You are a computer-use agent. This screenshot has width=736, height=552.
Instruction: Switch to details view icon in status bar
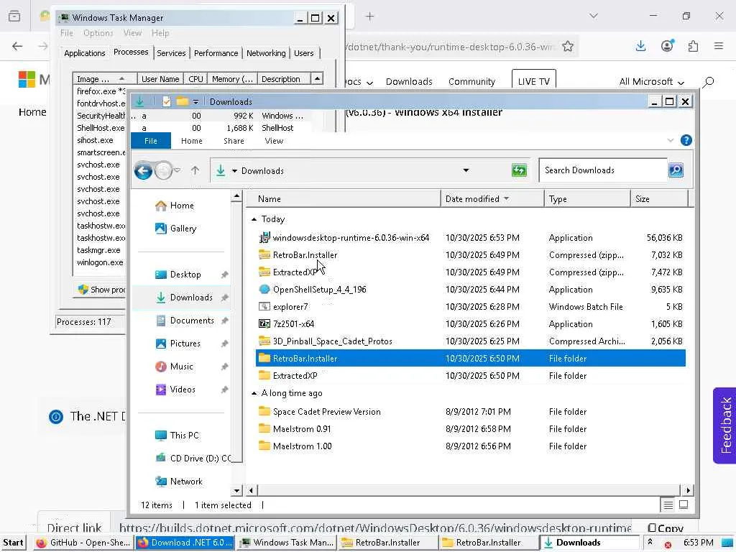pos(668,505)
